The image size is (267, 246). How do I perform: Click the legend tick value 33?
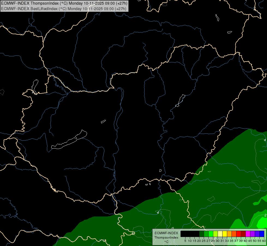pyautogui.click(x=227, y=241)
